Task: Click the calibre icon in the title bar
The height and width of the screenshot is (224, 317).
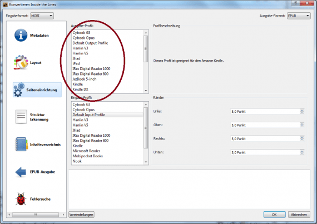Action: 5,4
